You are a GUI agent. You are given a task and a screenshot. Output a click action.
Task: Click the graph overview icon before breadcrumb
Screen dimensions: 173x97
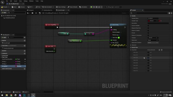coord(40,13)
